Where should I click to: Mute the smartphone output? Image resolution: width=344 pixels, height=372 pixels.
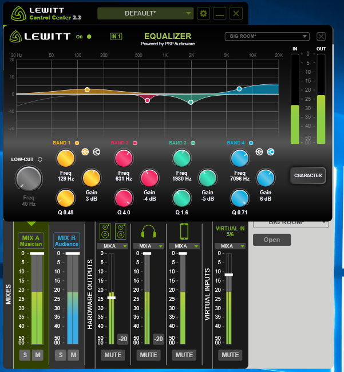tap(184, 355)
